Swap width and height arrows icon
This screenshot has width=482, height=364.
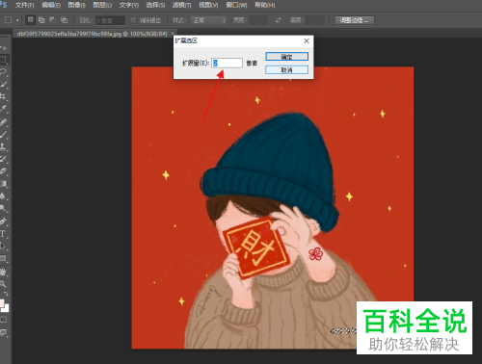(x=279, y=20)
